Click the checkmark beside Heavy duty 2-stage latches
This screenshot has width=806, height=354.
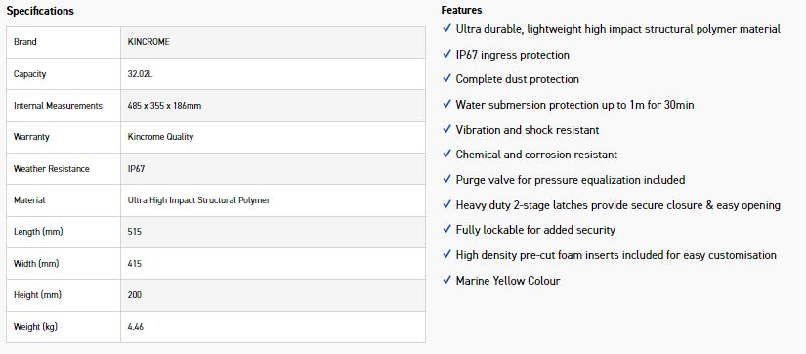pos(446,204)
